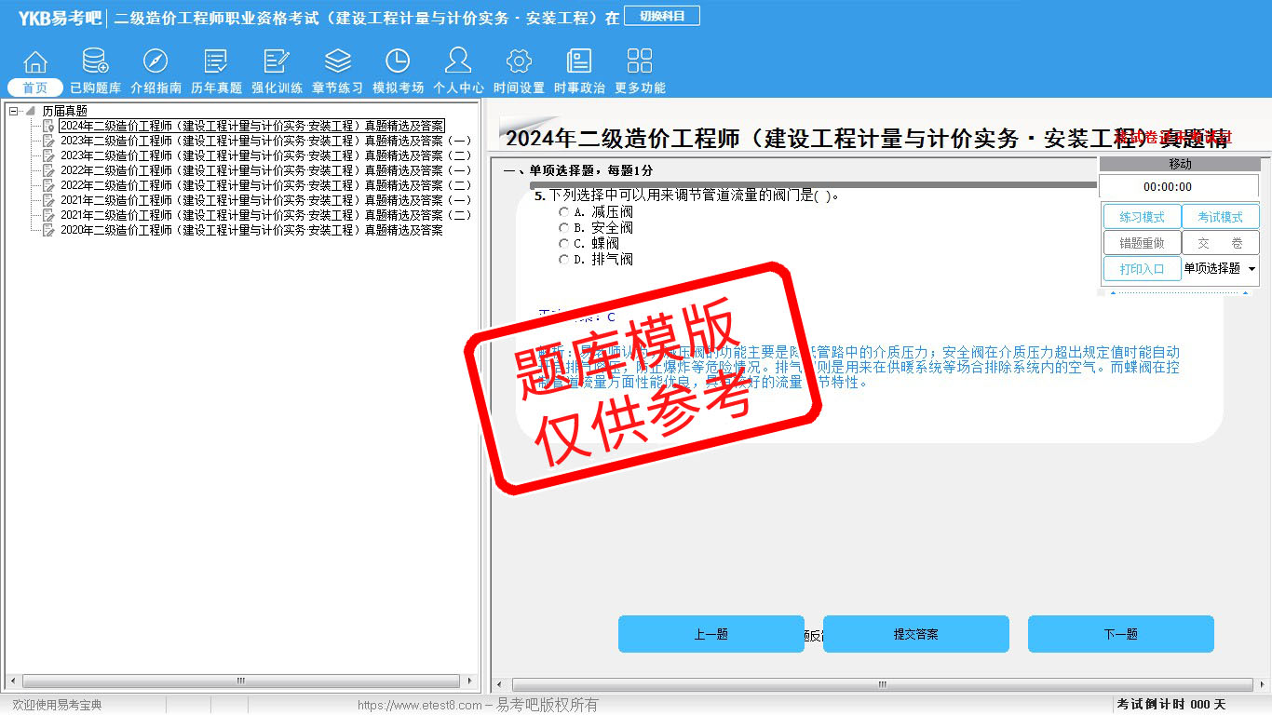Open 历年真题 checklist icon
Viewport: 1272px width, 715px height.
click(216, 62)
